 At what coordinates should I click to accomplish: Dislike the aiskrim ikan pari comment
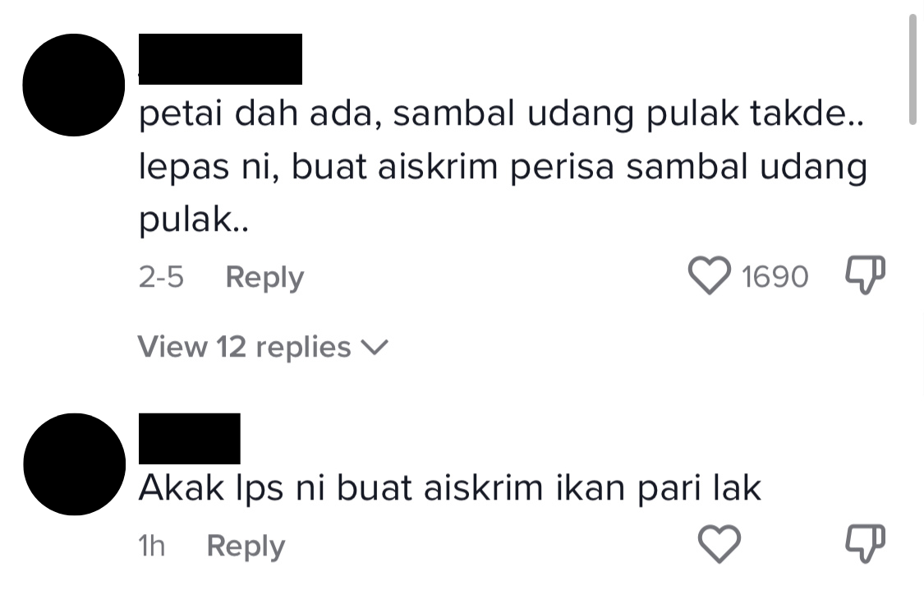[x=865, y=543]
